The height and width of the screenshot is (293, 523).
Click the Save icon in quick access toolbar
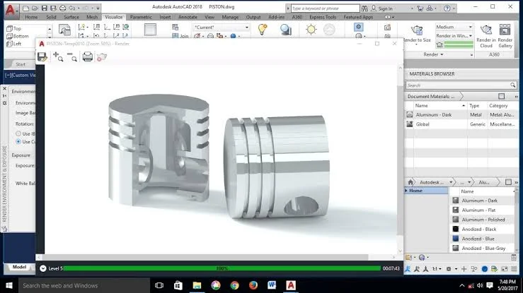[45, 8]
